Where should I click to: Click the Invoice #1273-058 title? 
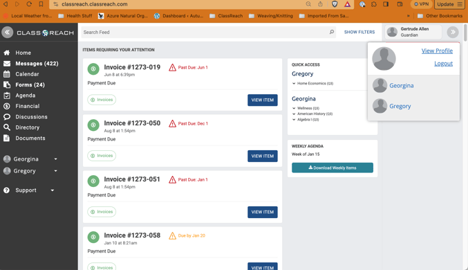click(x=132, y=235)
